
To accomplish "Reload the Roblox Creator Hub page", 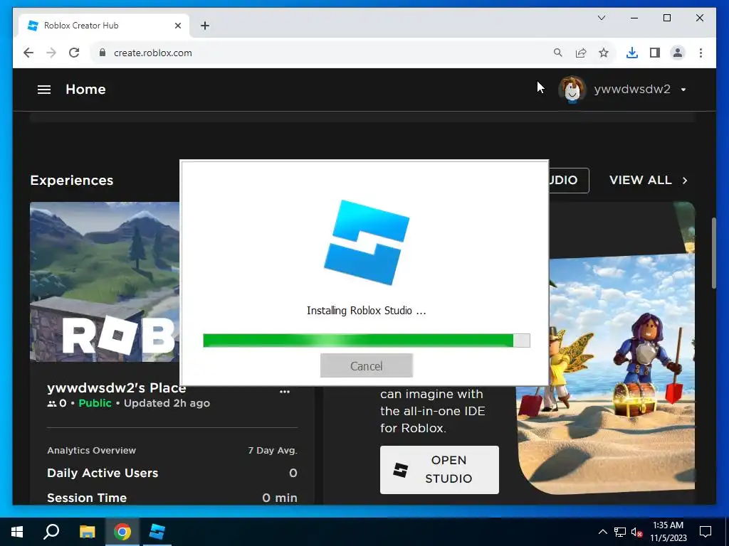I will point(74,53).
